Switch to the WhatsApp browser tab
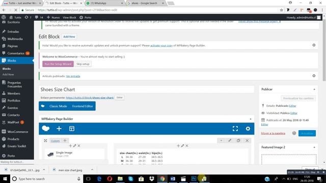 104,3
